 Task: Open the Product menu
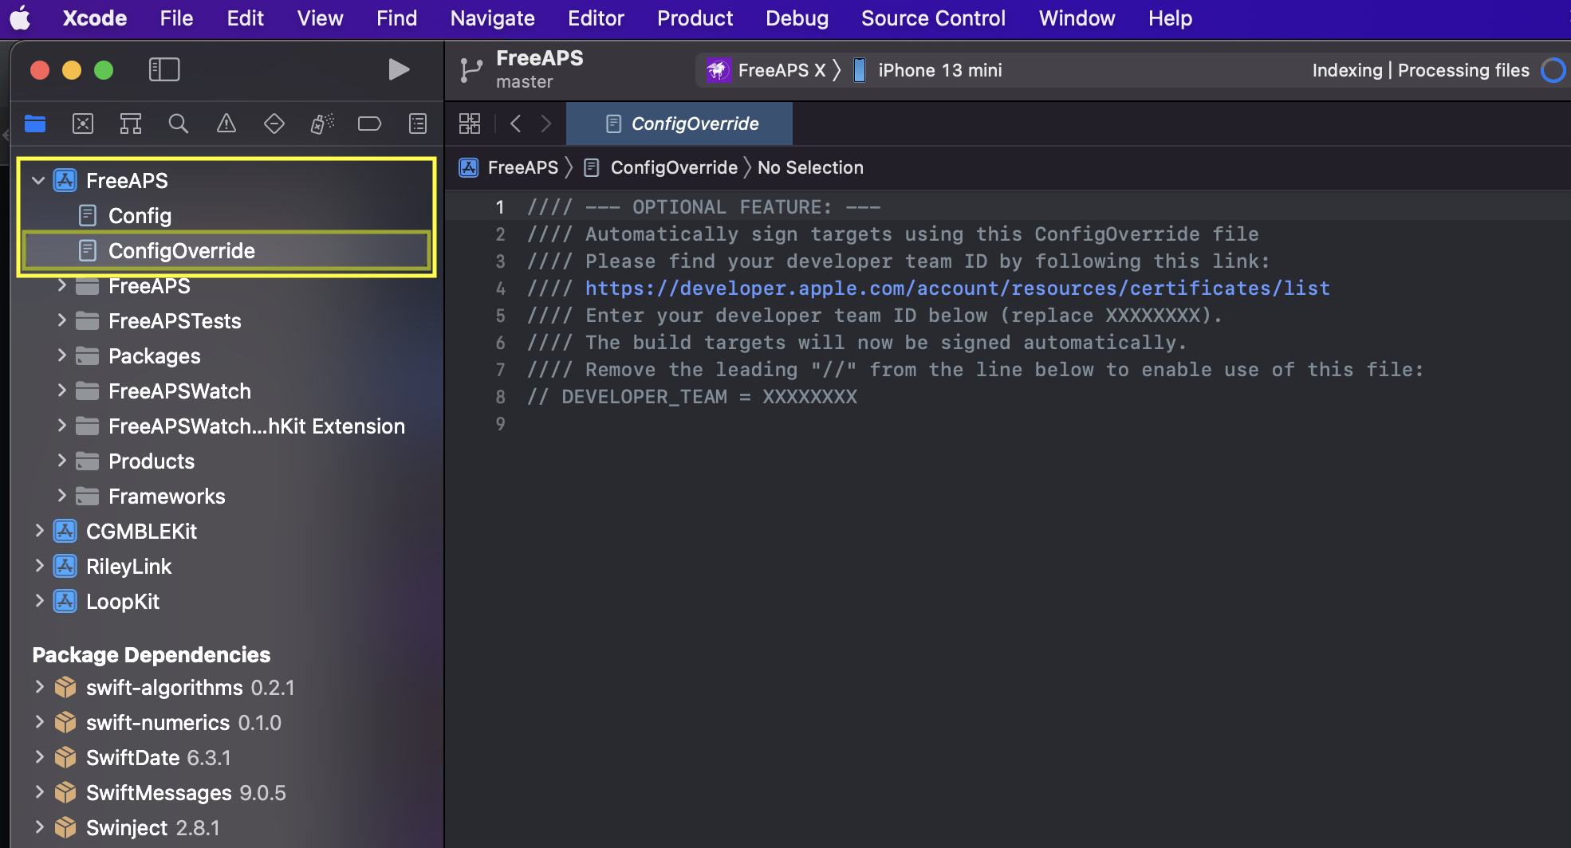pyautogui.click(x=695, y=18)
